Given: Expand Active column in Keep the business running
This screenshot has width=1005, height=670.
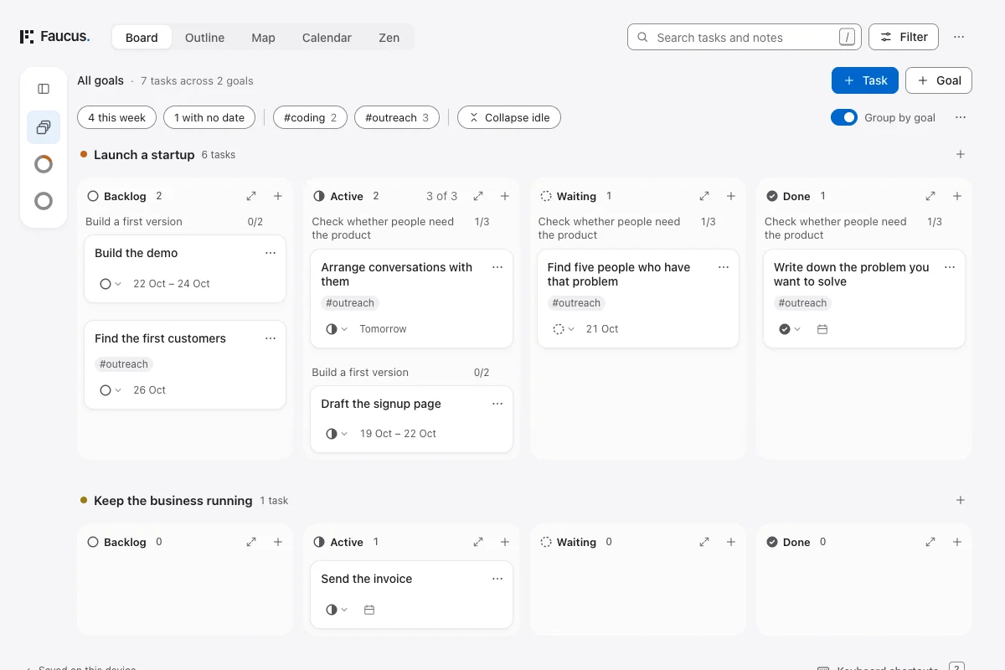Looking at the screenshot, I should pyautogui.click(x=478, y=542).
